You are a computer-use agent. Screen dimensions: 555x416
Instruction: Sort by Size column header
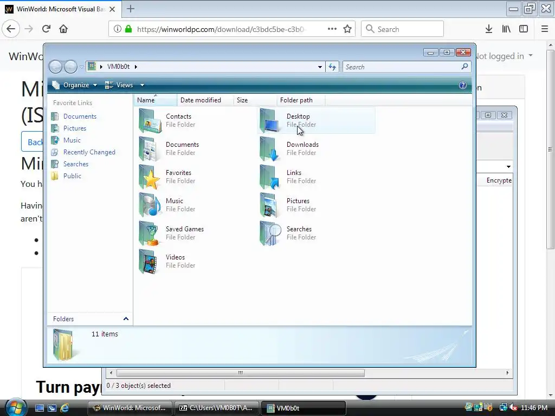coord(255,100)
